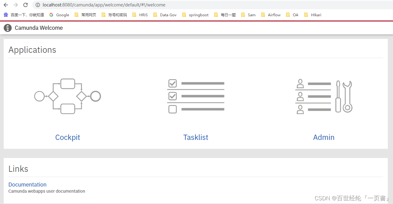The width and height of the screenshot is (393, 204).
Task: Open the 每日一题 bookmark folder
Action: tap(225, 15)
